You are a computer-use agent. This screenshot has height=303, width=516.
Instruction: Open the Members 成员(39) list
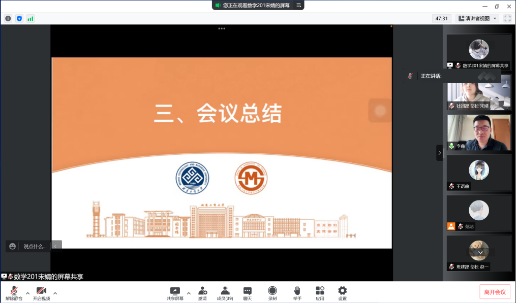(x=225, y=293)
